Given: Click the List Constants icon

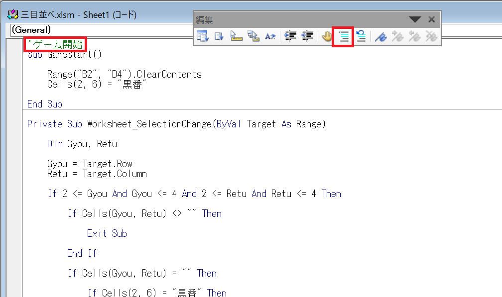Looking at the screenshot, I should (219, 36).
